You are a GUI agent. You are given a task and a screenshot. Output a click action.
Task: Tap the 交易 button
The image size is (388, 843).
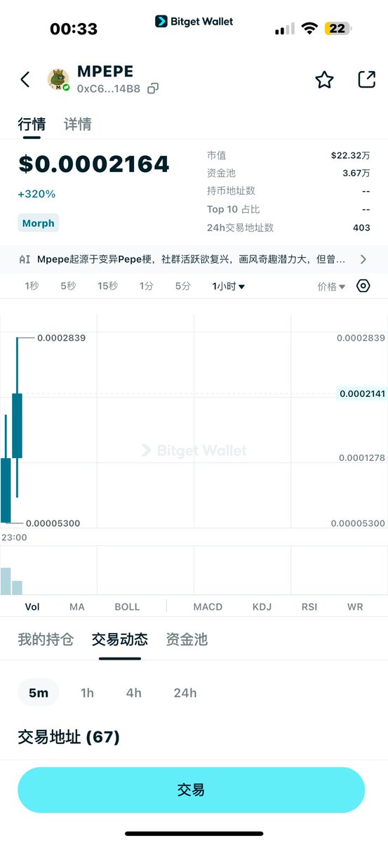[191, 790]
